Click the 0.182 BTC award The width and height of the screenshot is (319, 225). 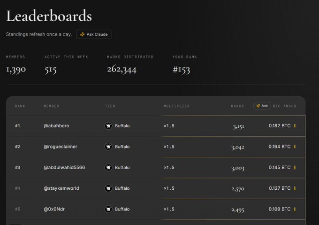280,126
